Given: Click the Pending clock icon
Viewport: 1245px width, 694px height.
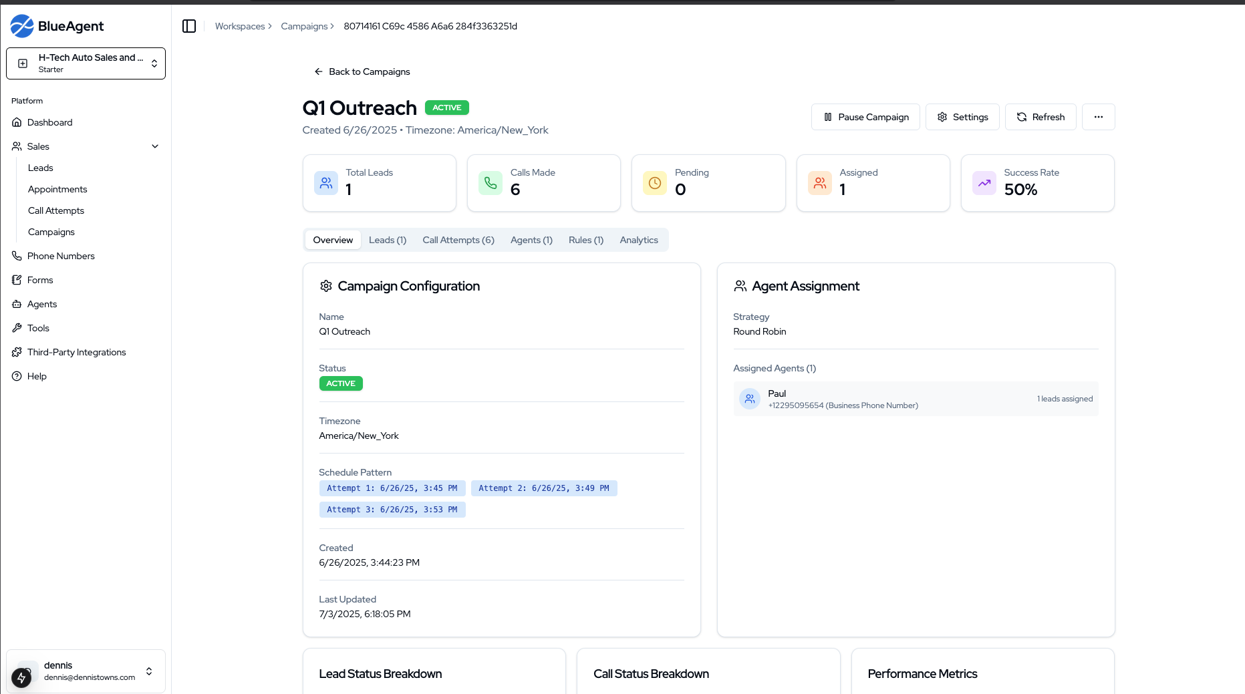Looking at the screenshot, I should [655, 183].
